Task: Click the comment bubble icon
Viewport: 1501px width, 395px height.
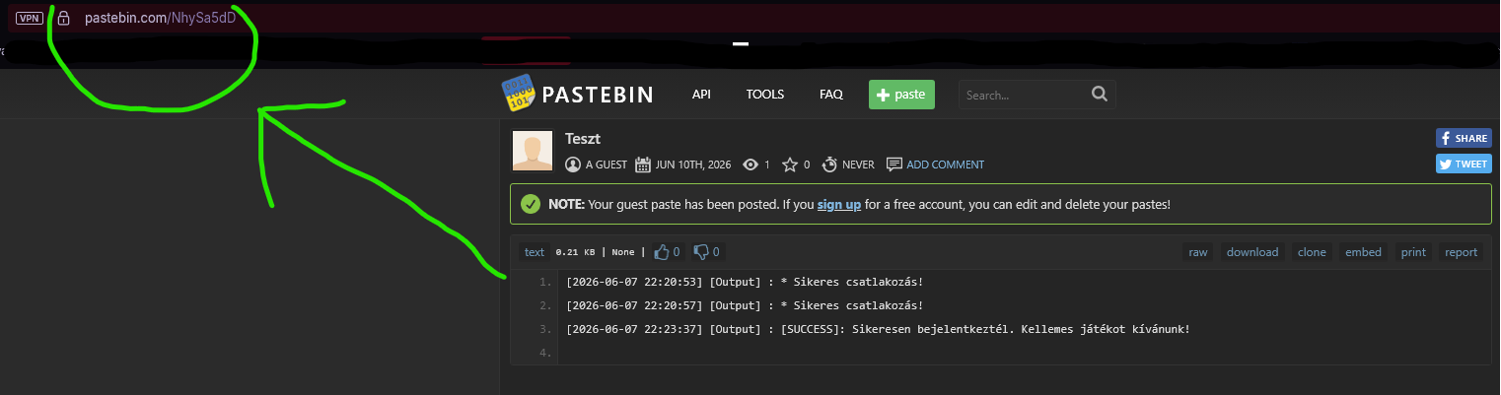Action: [894, 165]
